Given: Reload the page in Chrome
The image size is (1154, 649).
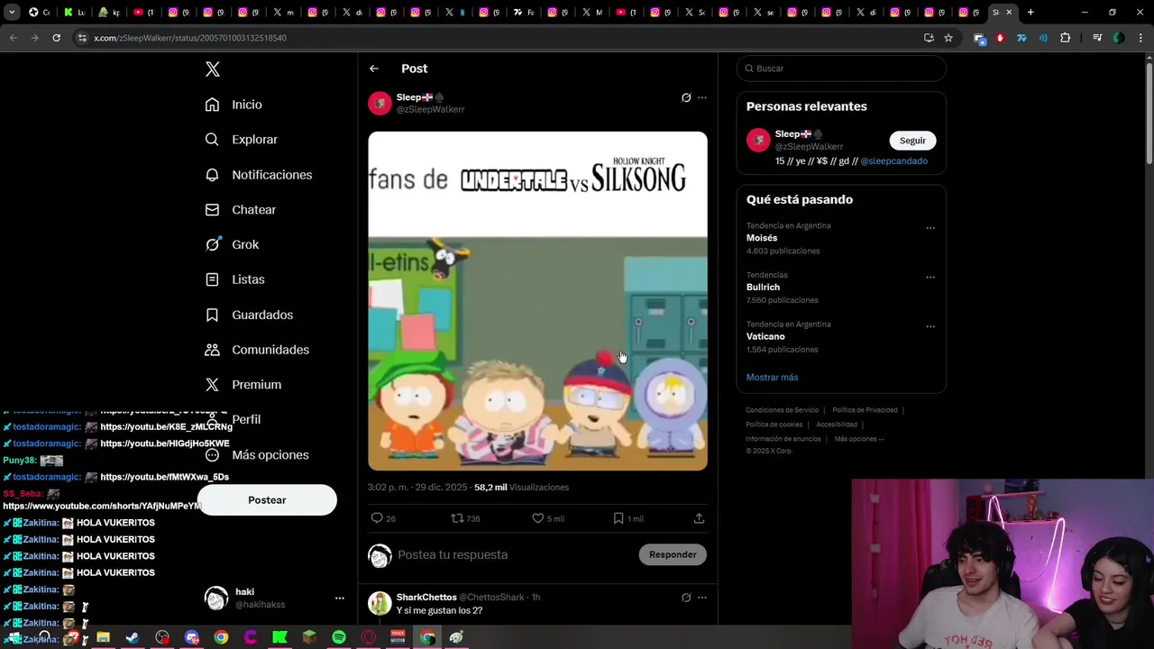Looking at the screenshot, I should click(56, 38).
